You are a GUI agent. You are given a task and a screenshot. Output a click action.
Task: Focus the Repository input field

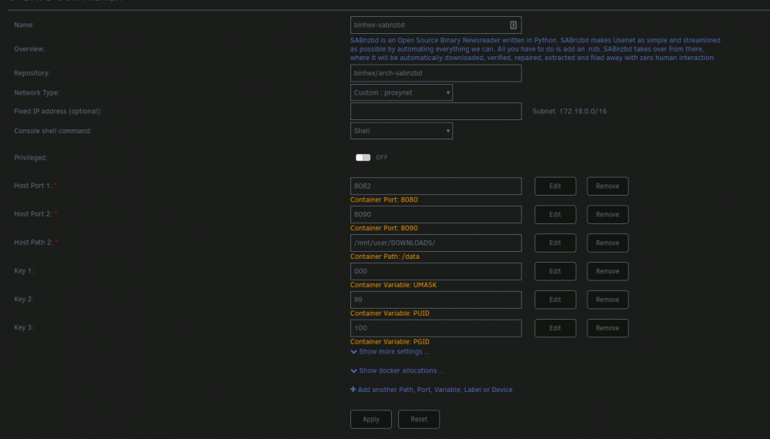click(x=436, y=73)
